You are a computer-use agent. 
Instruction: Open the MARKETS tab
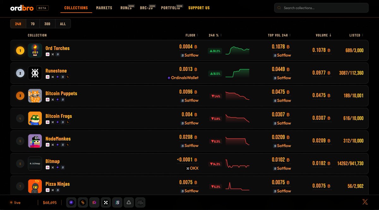[x=104, y=8]
